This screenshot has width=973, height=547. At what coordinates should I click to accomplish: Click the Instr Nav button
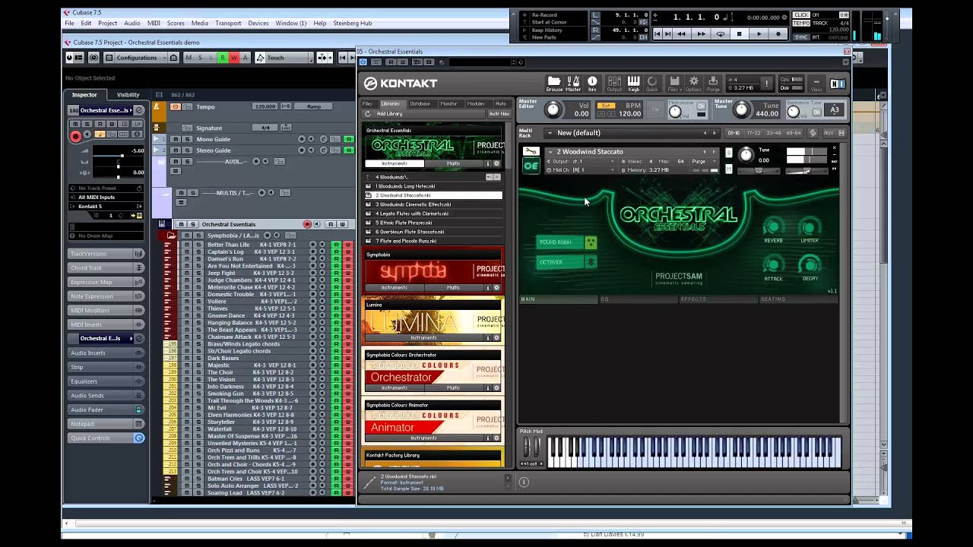(x=499, y=114)
